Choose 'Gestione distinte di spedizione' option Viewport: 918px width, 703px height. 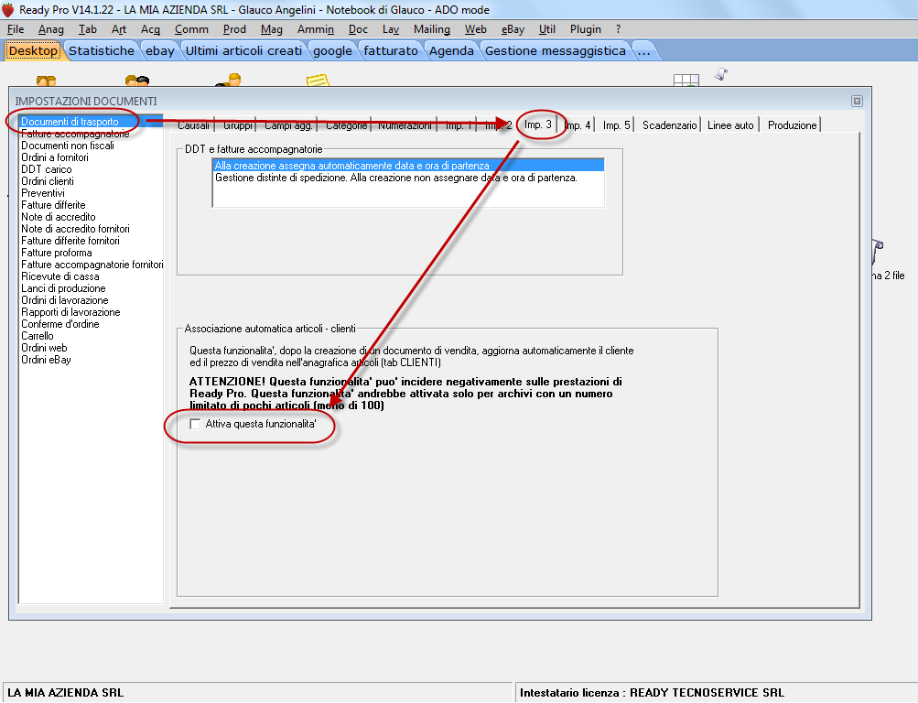[x=408, y=178]
